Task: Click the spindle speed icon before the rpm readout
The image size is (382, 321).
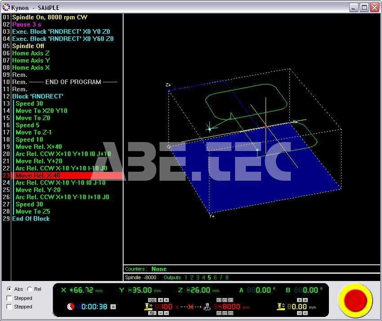Action: pos(207,307)
